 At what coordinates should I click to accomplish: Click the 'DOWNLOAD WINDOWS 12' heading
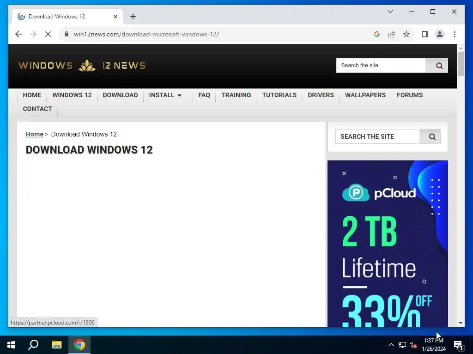(89, 150)
